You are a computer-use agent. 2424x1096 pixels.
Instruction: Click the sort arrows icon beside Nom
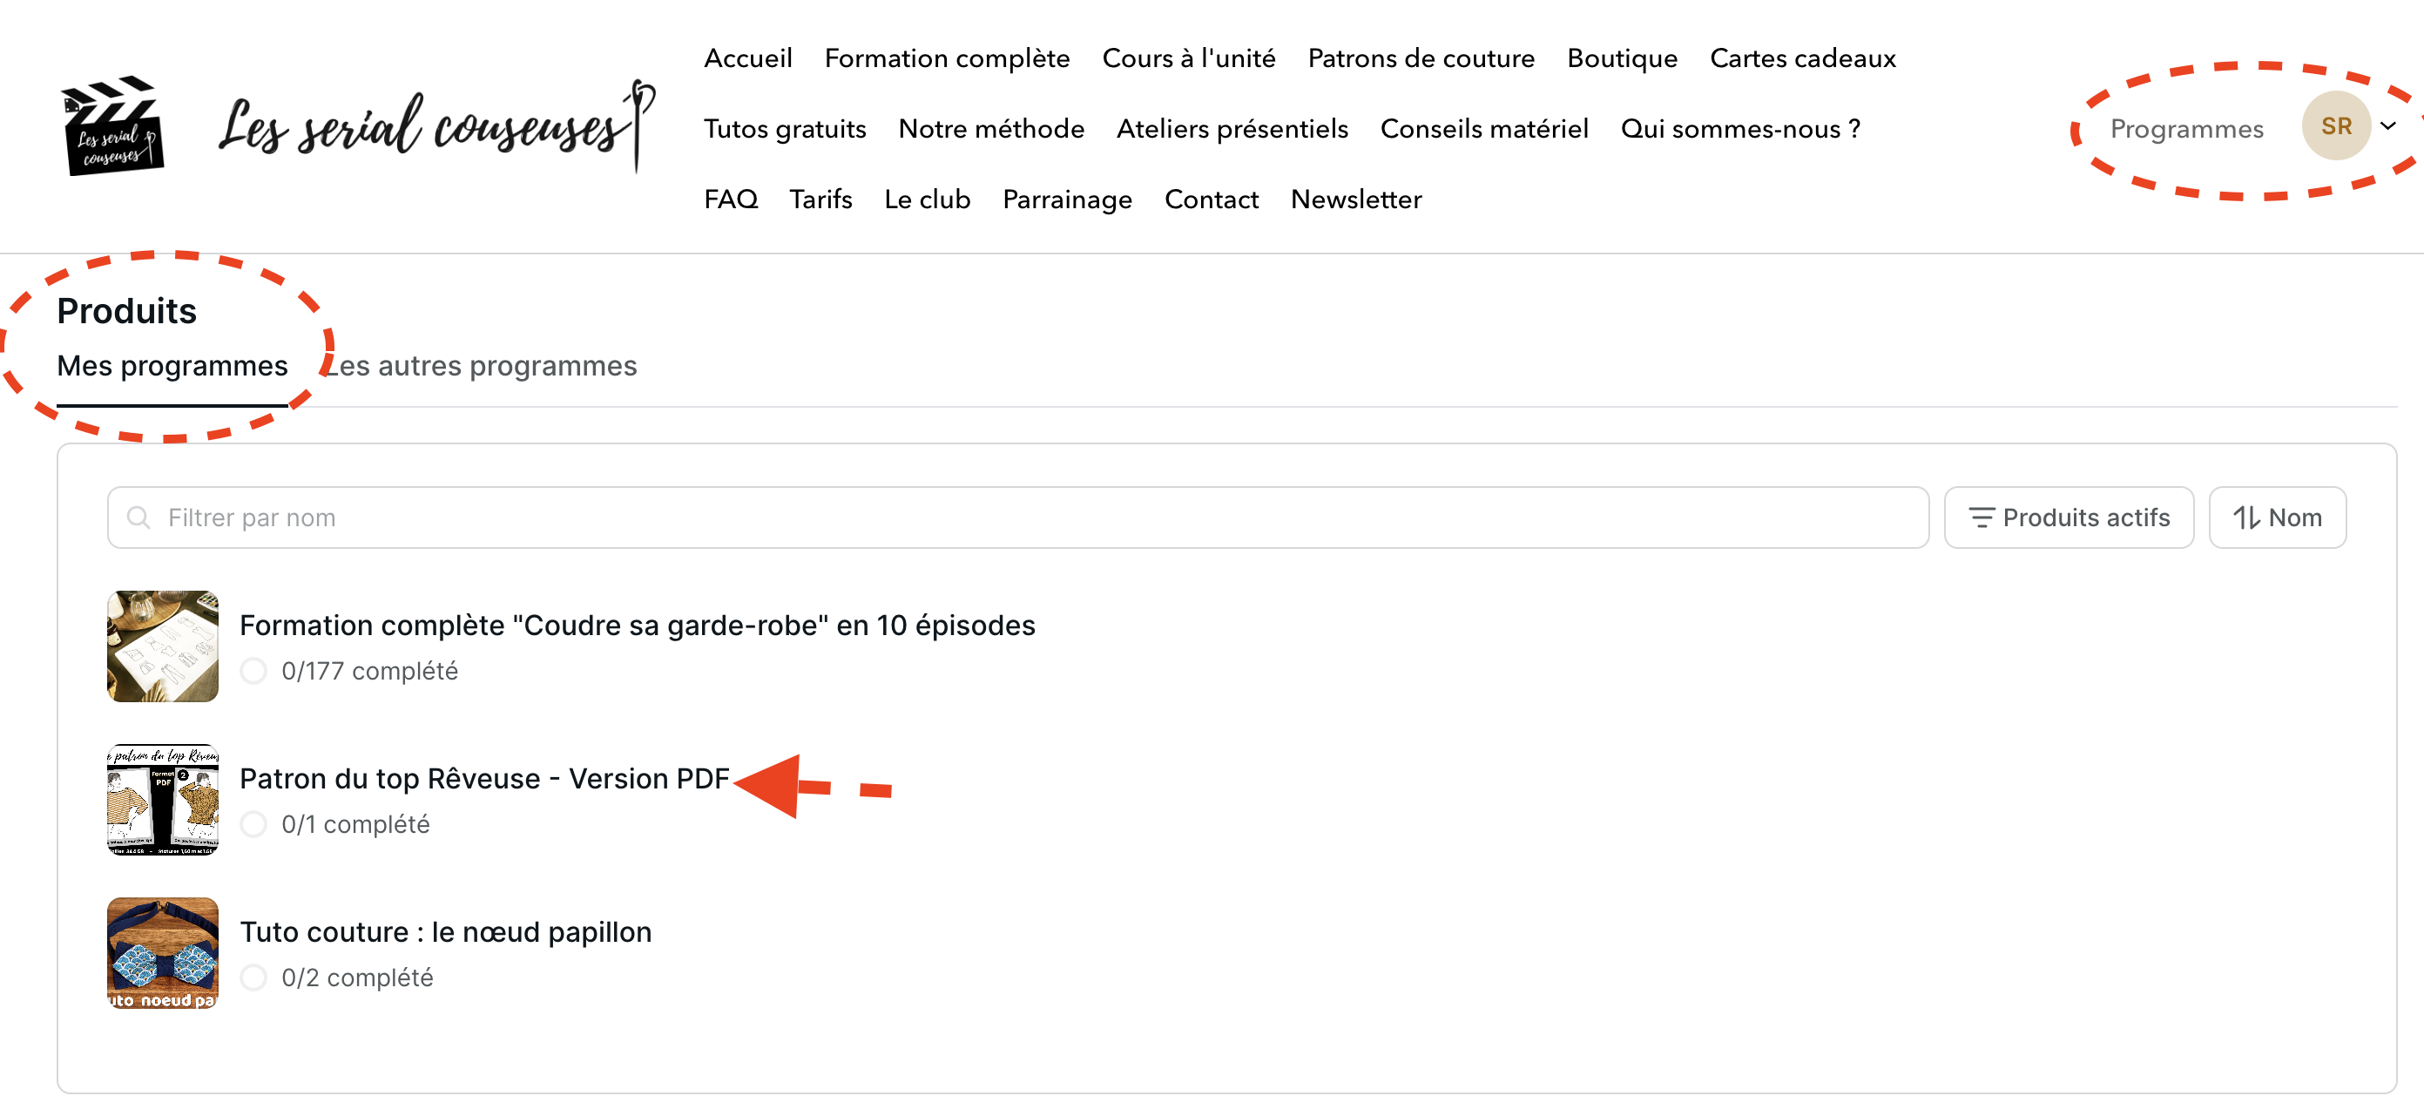tap(2246, 517)
